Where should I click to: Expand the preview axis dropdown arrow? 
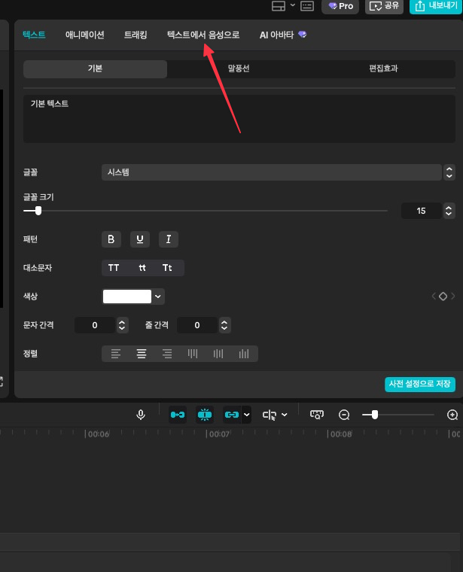point(285,415)
